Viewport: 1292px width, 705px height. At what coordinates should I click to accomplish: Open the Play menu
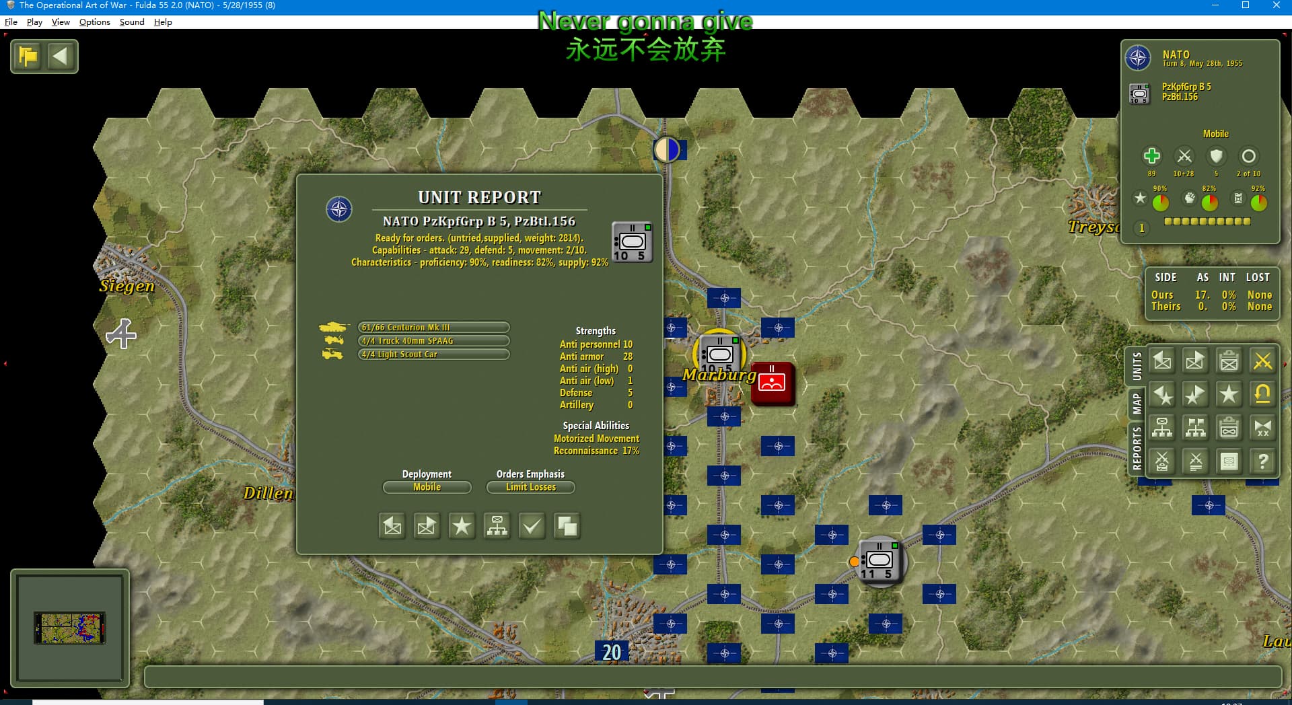point(34,22)
